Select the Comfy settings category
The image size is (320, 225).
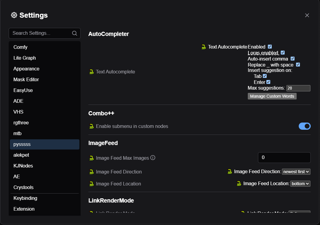(20, 47)
